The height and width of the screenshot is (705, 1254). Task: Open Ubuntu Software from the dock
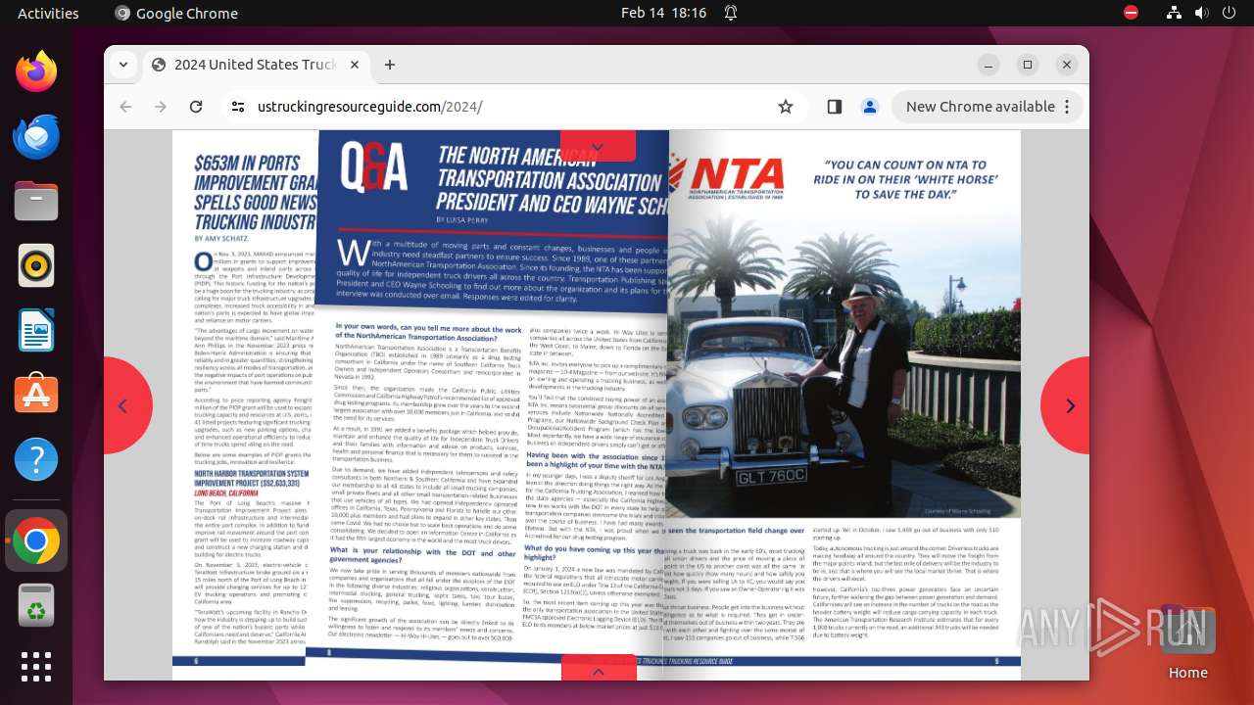36,395
